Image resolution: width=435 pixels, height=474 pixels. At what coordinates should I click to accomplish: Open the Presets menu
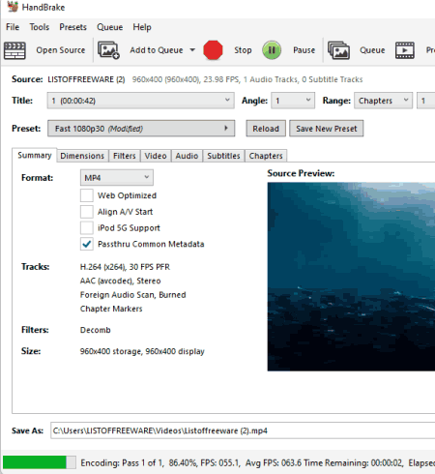[x=72, y=27]
